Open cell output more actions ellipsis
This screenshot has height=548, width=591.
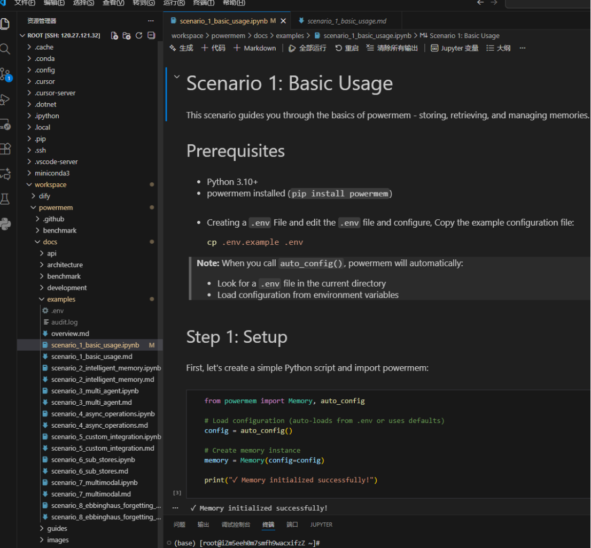(x=175, y=508)
